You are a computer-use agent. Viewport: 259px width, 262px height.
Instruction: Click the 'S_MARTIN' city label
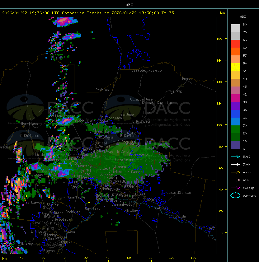click(117, 181)
